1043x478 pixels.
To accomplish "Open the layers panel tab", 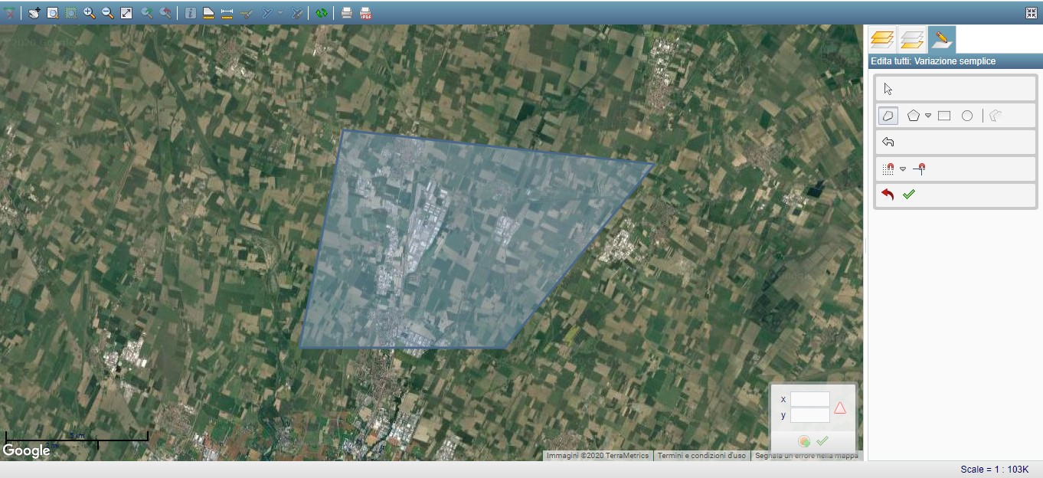I will pos(882,39).
